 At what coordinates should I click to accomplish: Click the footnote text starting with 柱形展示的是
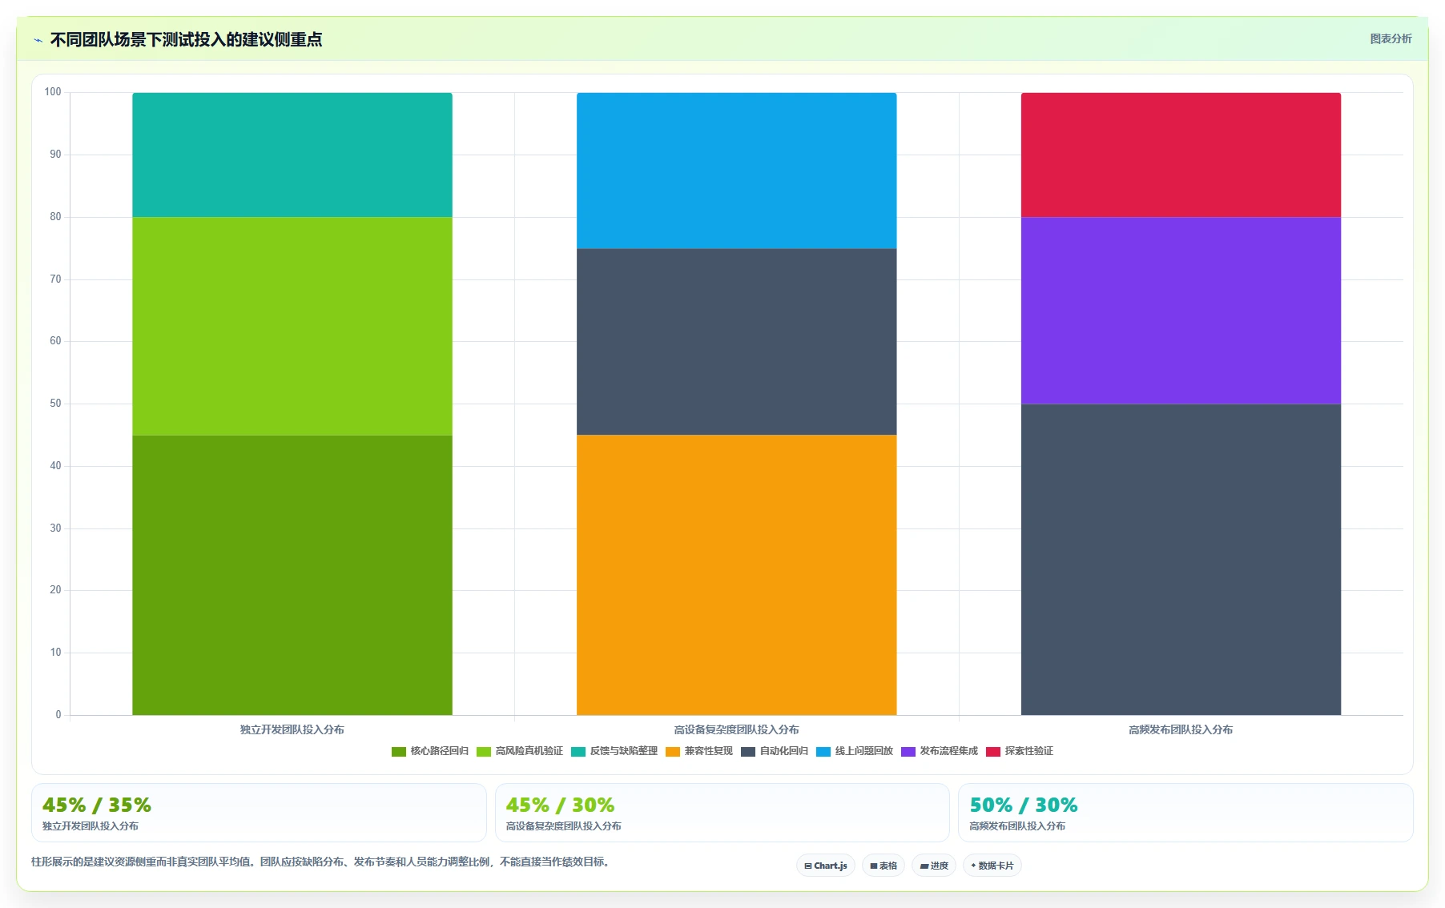pyautogui.click(x=320, y=862)
